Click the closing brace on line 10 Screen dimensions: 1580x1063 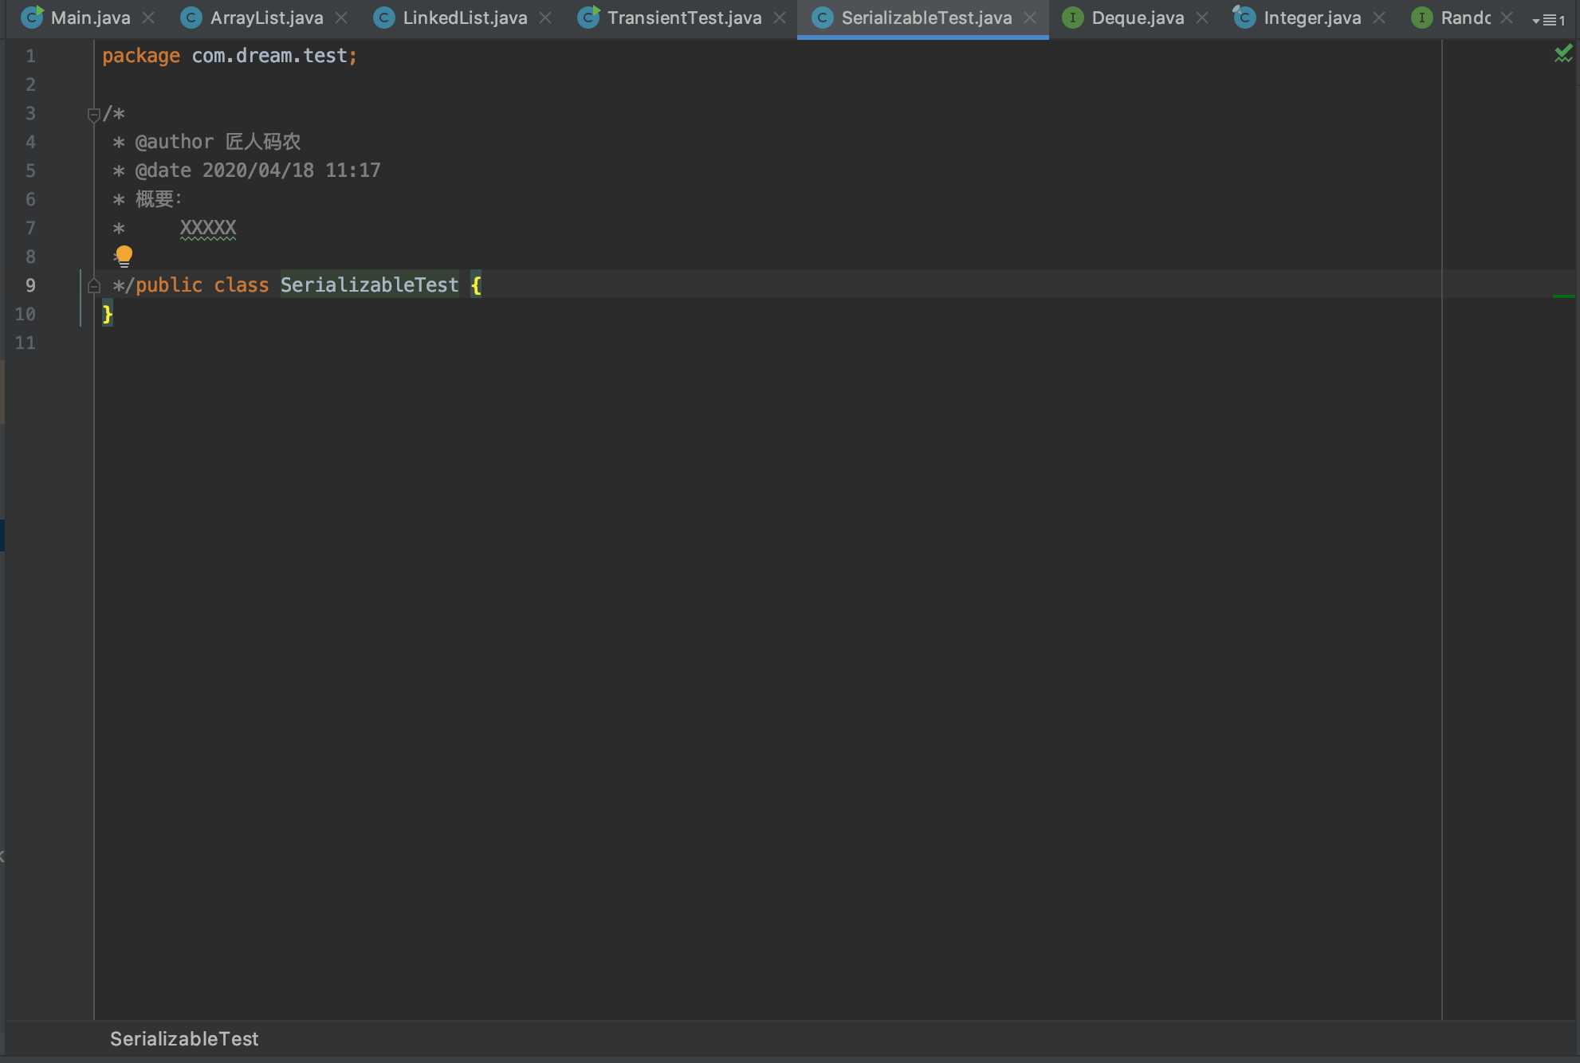[x=108, y=314]
